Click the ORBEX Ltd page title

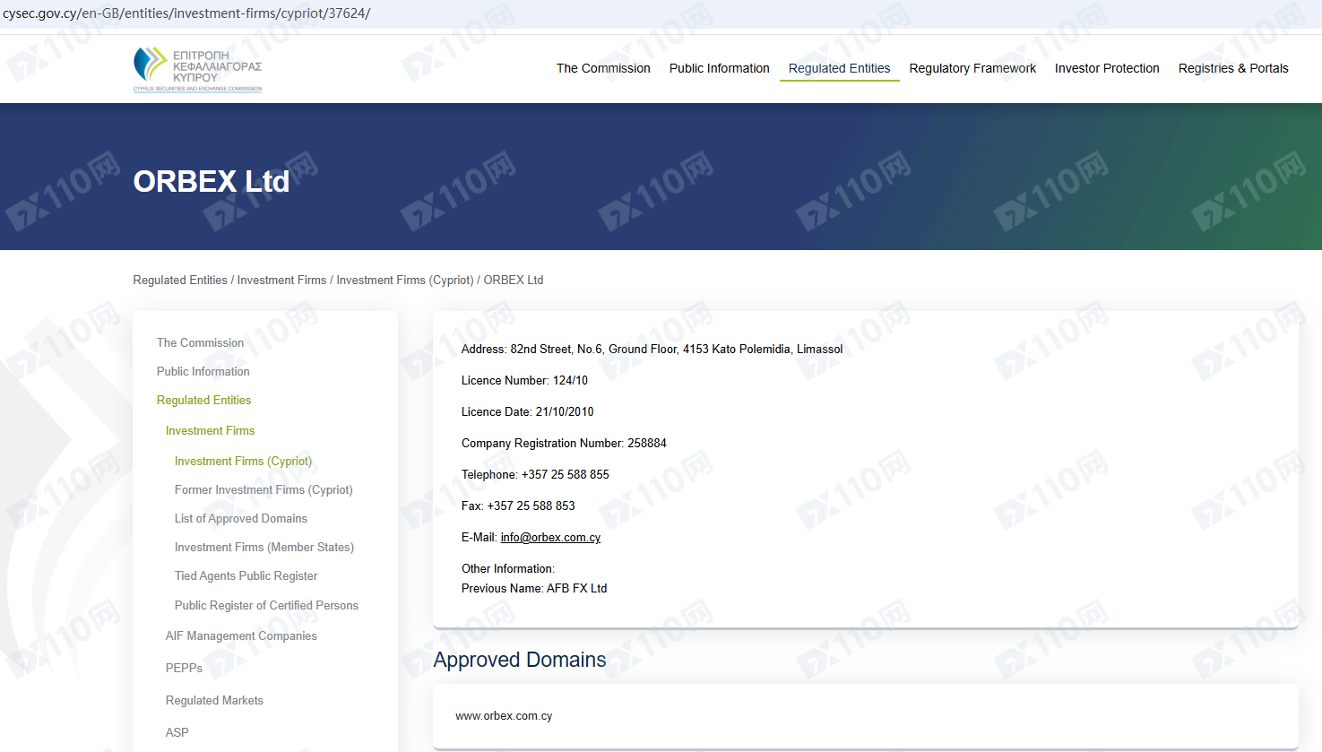coord(212,181)
